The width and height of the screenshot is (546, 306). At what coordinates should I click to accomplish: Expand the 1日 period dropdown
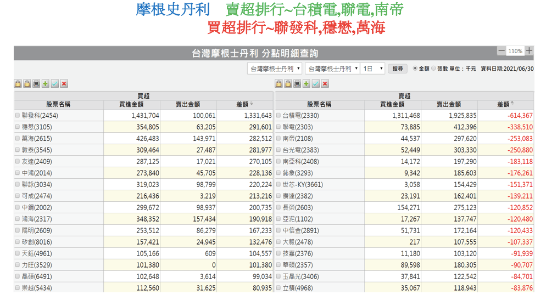pyautogui.click(x=373, y=69)
